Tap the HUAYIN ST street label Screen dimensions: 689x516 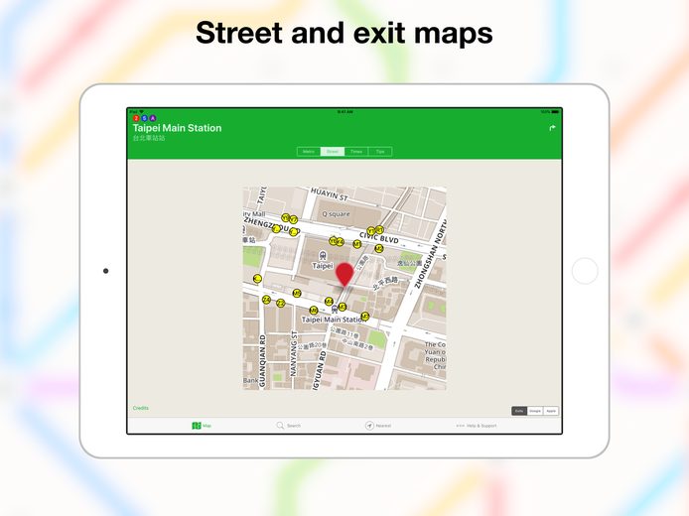pyautogui.click(x=330, y=194)
